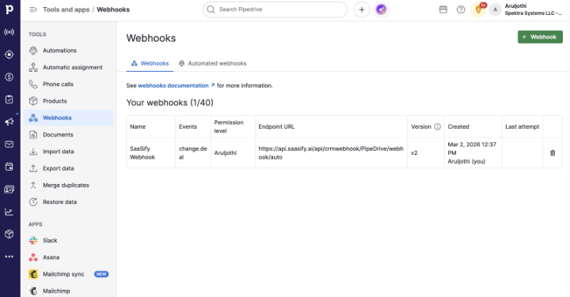
Task: Open Asana under Apps
Action: click(69, 257)
